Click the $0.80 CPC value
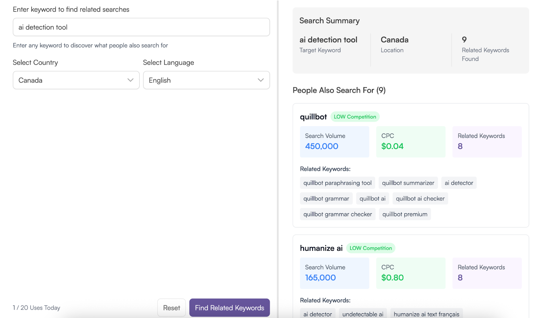This screenshot has height=318, width=539. (392, 277)
